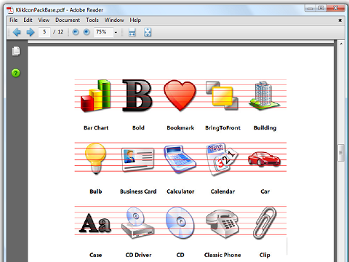
Task: Click the 'Classic Phone' label text
Action: point(222,255)
